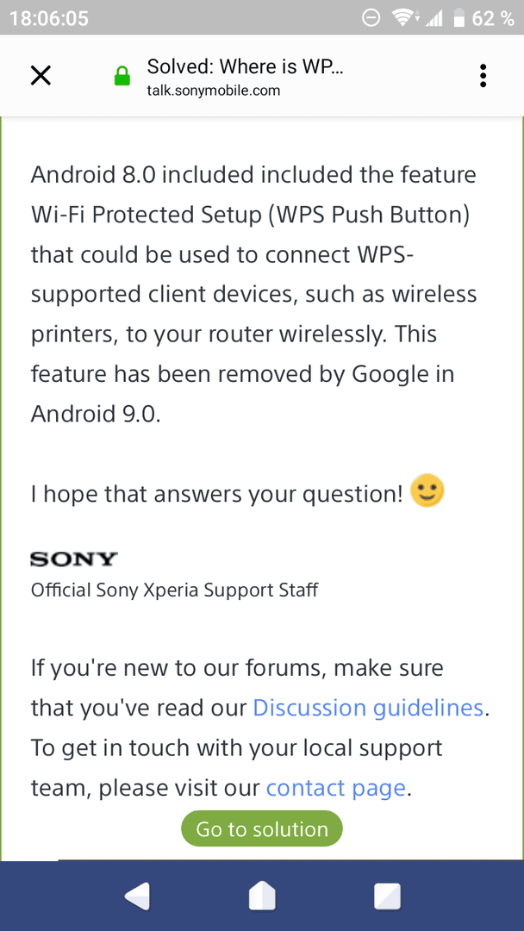
Task: Tap the Android home navigation button
Action: click(262, 896)
